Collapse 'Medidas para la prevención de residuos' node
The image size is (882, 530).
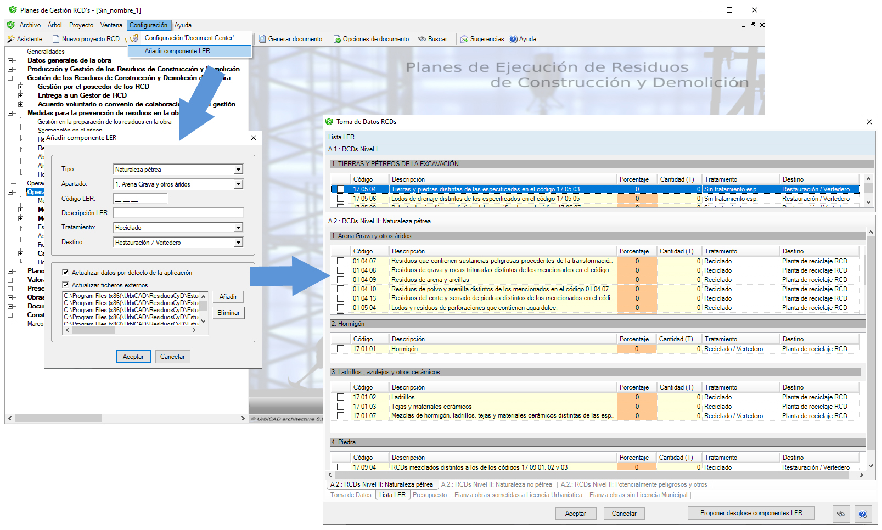click(10, 113)
